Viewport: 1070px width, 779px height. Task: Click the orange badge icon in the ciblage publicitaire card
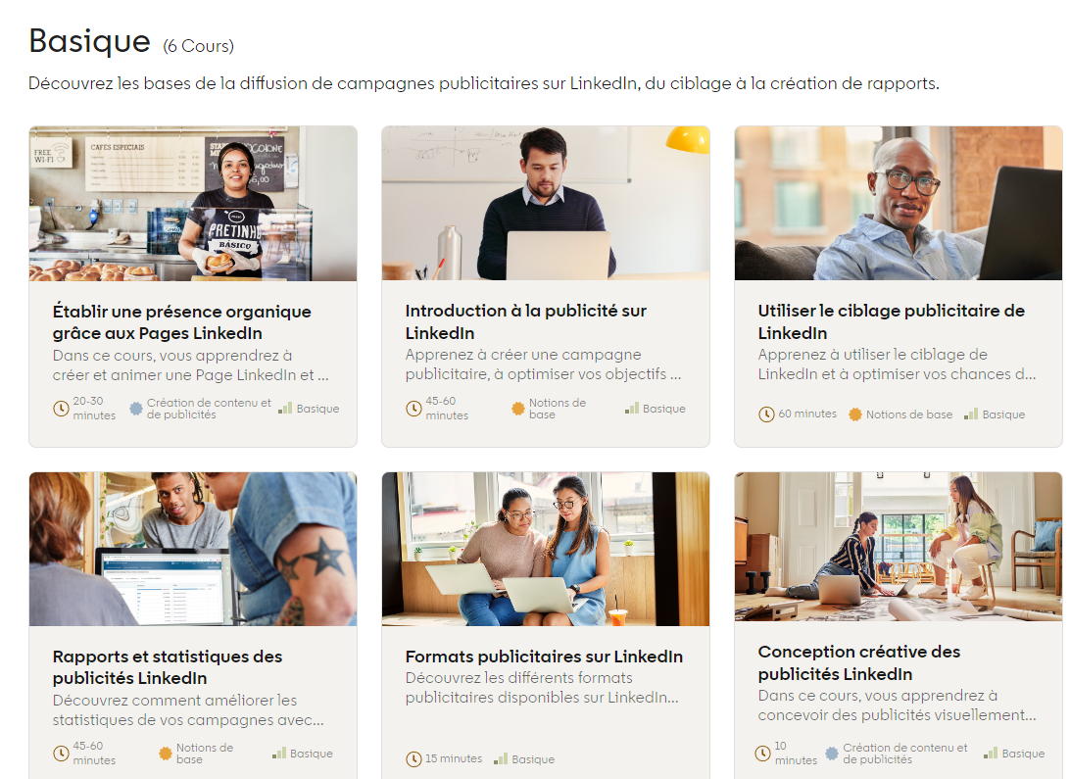(855, 414)
